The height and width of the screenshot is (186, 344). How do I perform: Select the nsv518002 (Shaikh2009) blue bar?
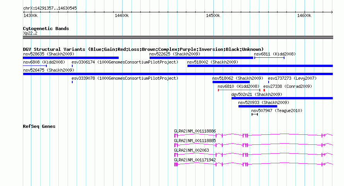click(260, 66)
